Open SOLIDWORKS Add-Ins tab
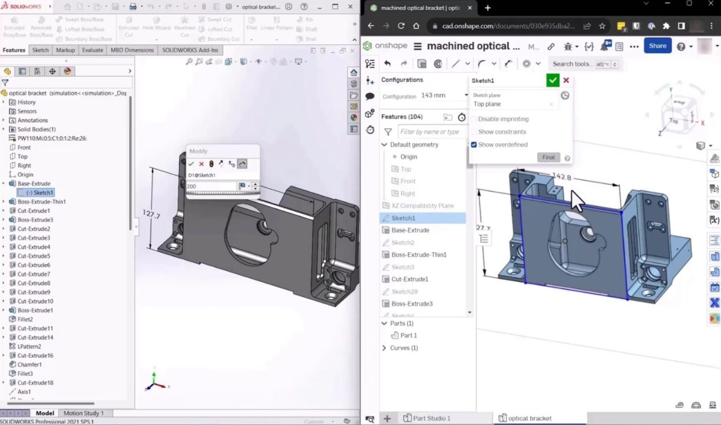This screenshot has width=721, height=425. click(x=190, y=50)
